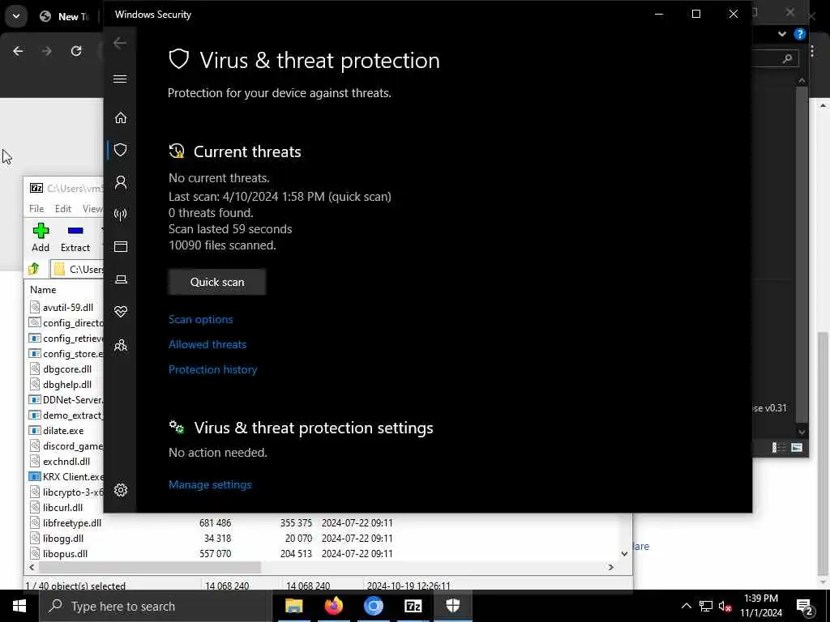Open notification center
830x622 pixels.
(805, 607)
